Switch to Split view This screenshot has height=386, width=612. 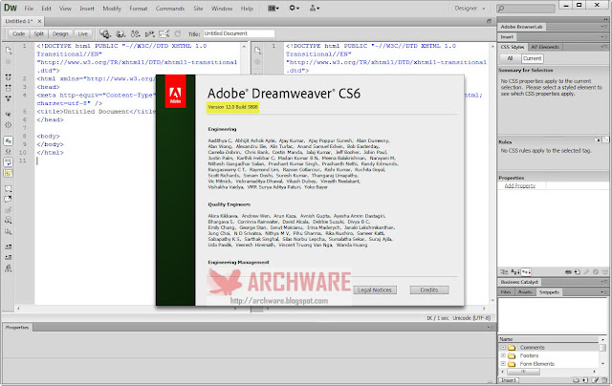click(38, 34)
